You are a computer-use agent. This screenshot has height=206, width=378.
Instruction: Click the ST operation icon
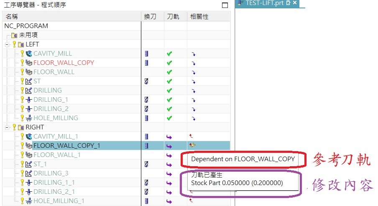click(29, 81)
